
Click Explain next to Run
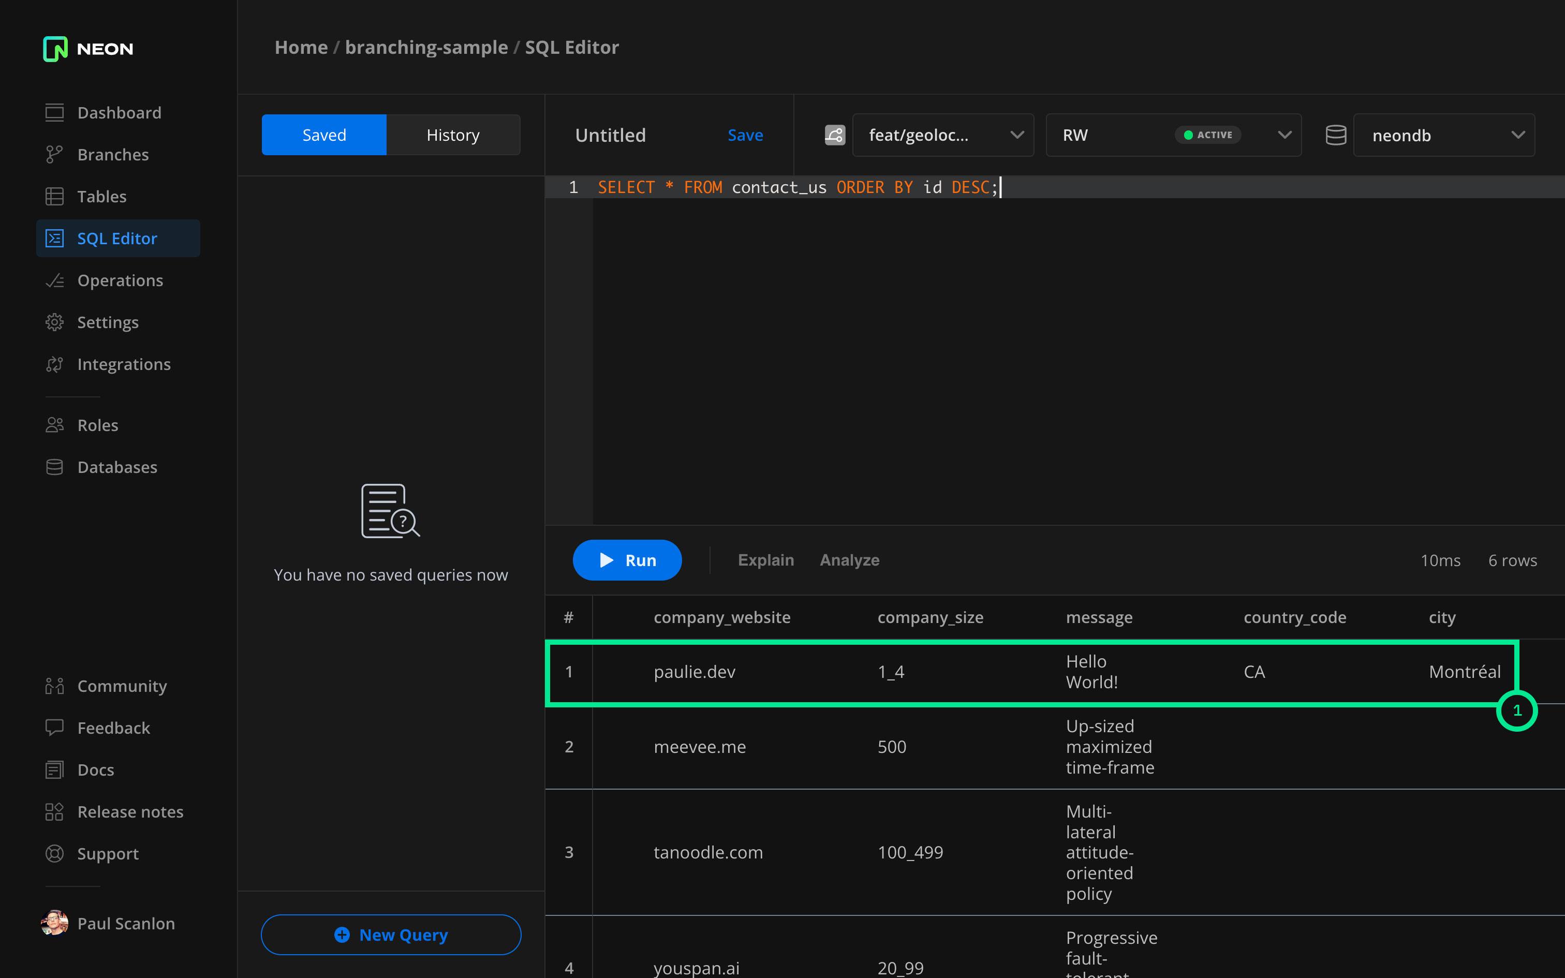(x=766, y=560)
